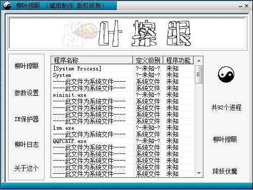253x190 pixels.
Task: Click the large yin-yang icon on right
Action: tap(226, 74)
